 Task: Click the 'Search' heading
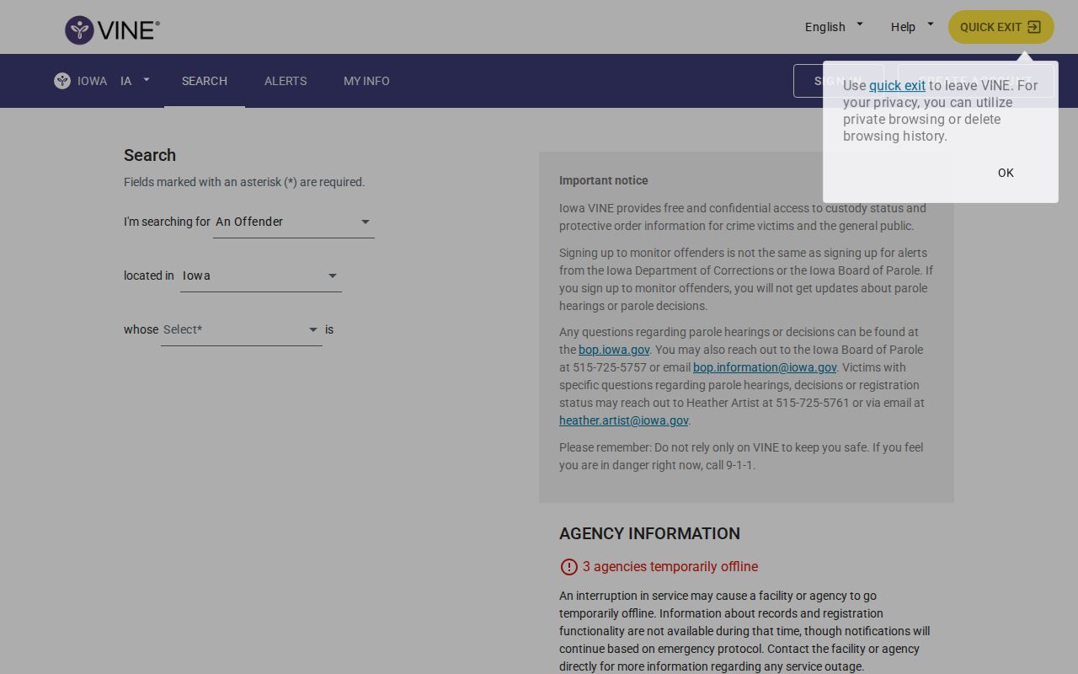[150, 155]
